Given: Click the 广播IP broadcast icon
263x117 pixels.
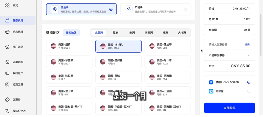Looking at the screenshot, I should (129, 9).
